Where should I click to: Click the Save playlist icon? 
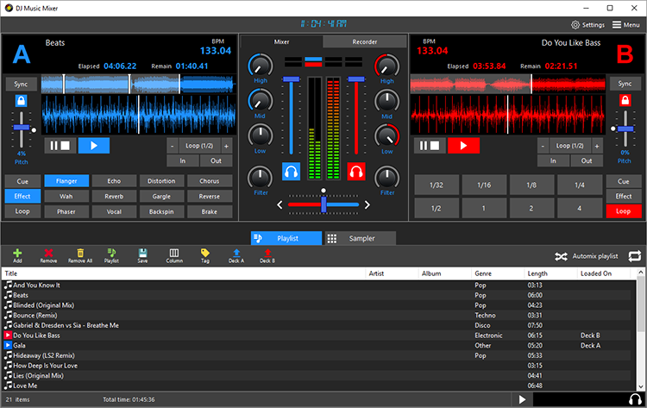pyautogui.click(x=142, y=254)
